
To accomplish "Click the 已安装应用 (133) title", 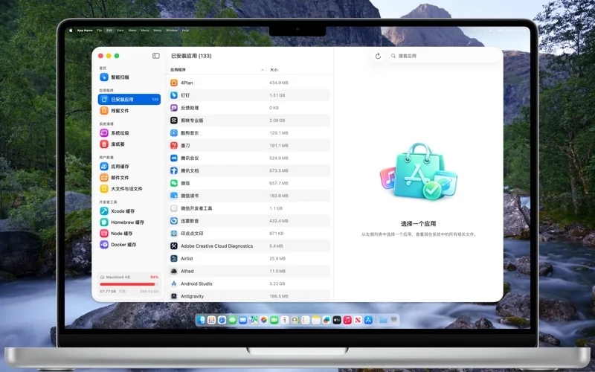I will pos(191,56).
